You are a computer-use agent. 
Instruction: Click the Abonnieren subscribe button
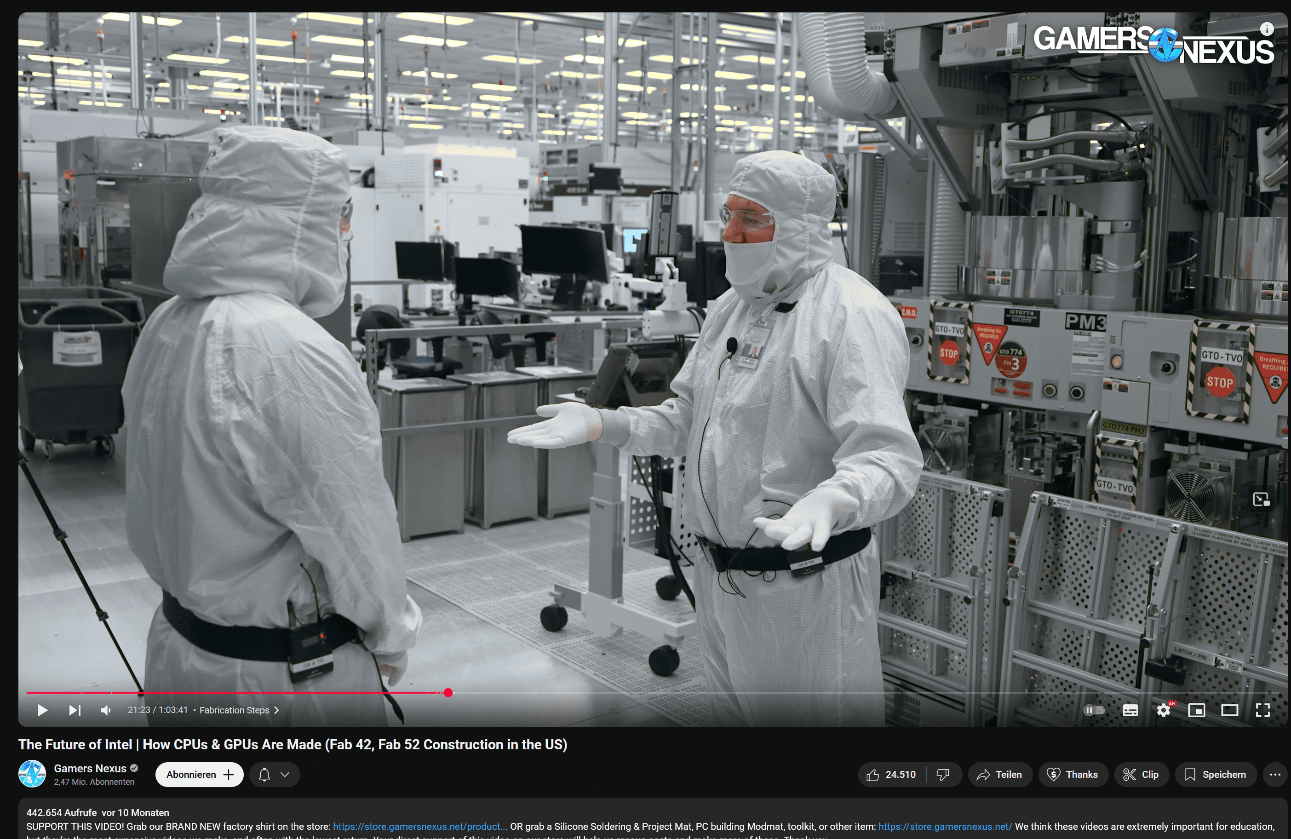[199, 775]
